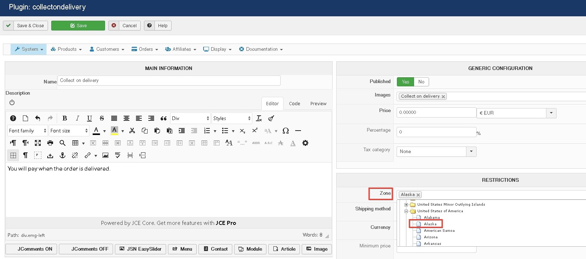Cut selected text with scissors icon
Screen dimensions: 586x259
[132, 131]
